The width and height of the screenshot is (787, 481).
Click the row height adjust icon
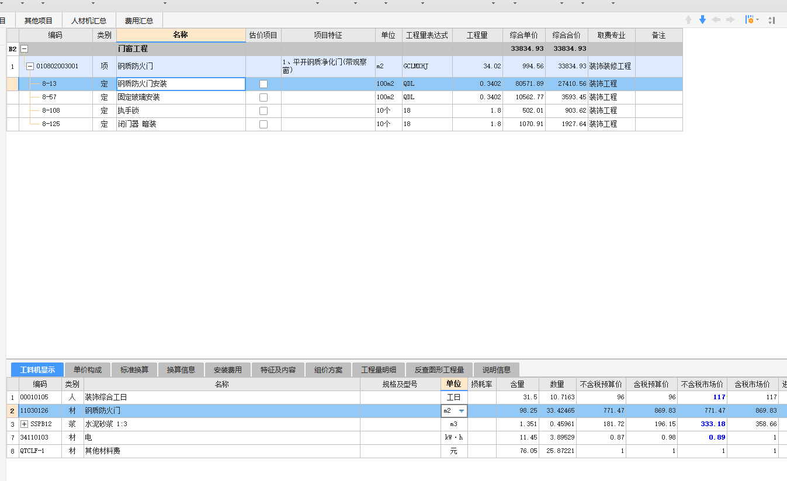(x=772, y=20)
